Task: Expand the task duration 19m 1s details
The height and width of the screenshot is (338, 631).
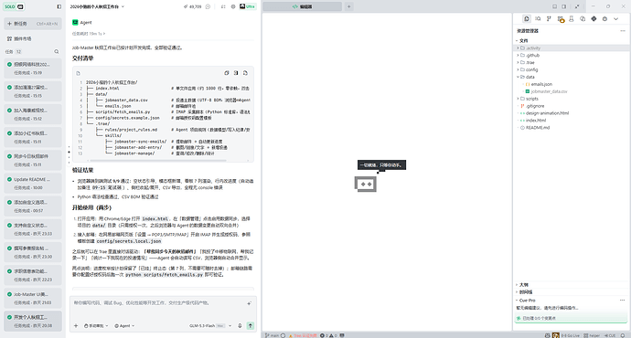Action: pyautogui.click(x=89, y=34)
